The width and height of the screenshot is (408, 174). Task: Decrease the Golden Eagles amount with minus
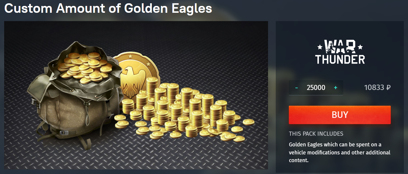(296, 88)
